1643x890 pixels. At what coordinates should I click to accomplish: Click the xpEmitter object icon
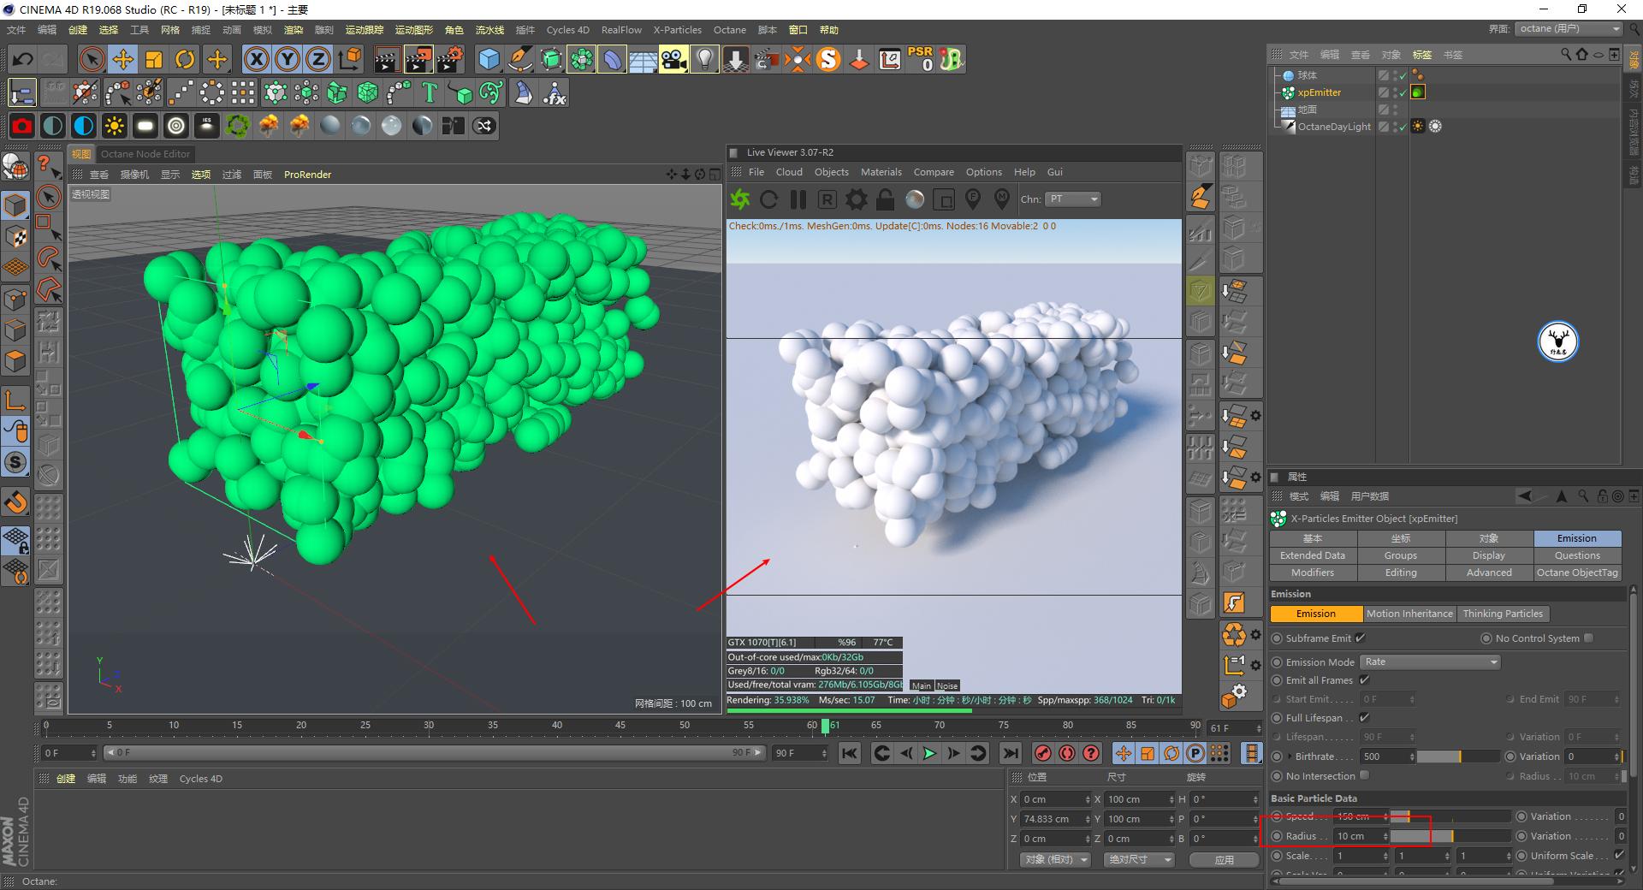pos(1289,92)
